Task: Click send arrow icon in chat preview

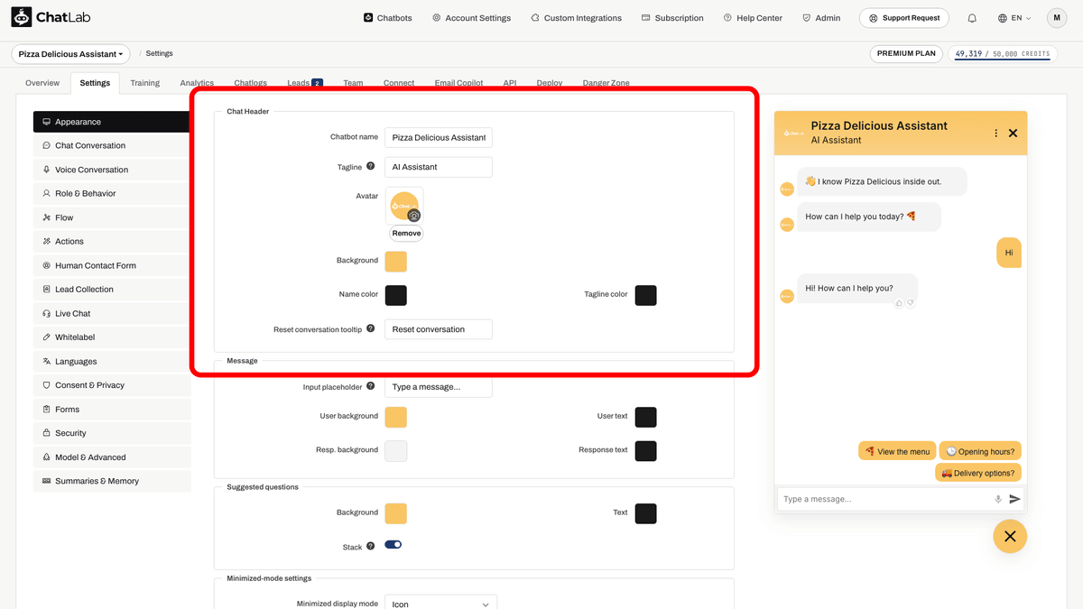Action: coord(1014,499)
